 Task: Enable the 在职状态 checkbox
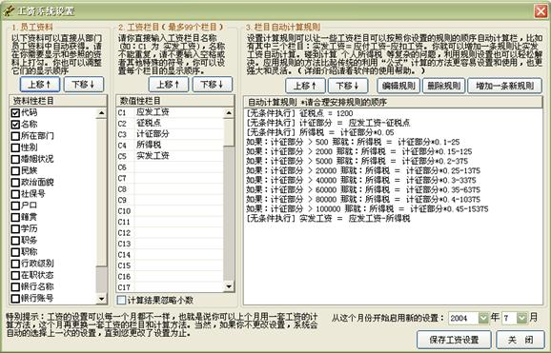tap(15, 275)
